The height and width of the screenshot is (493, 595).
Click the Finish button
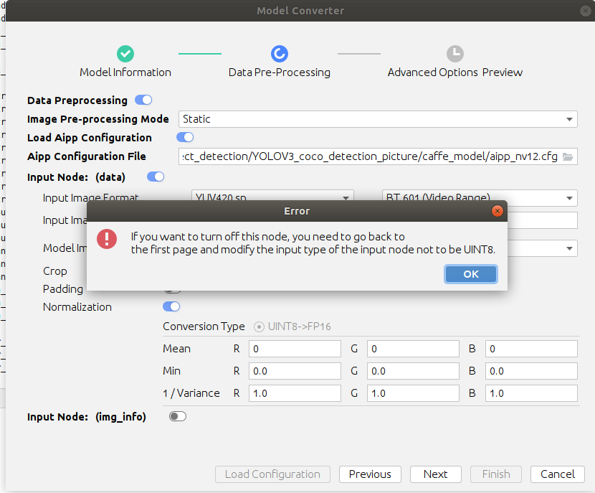(x=496, y=474)
